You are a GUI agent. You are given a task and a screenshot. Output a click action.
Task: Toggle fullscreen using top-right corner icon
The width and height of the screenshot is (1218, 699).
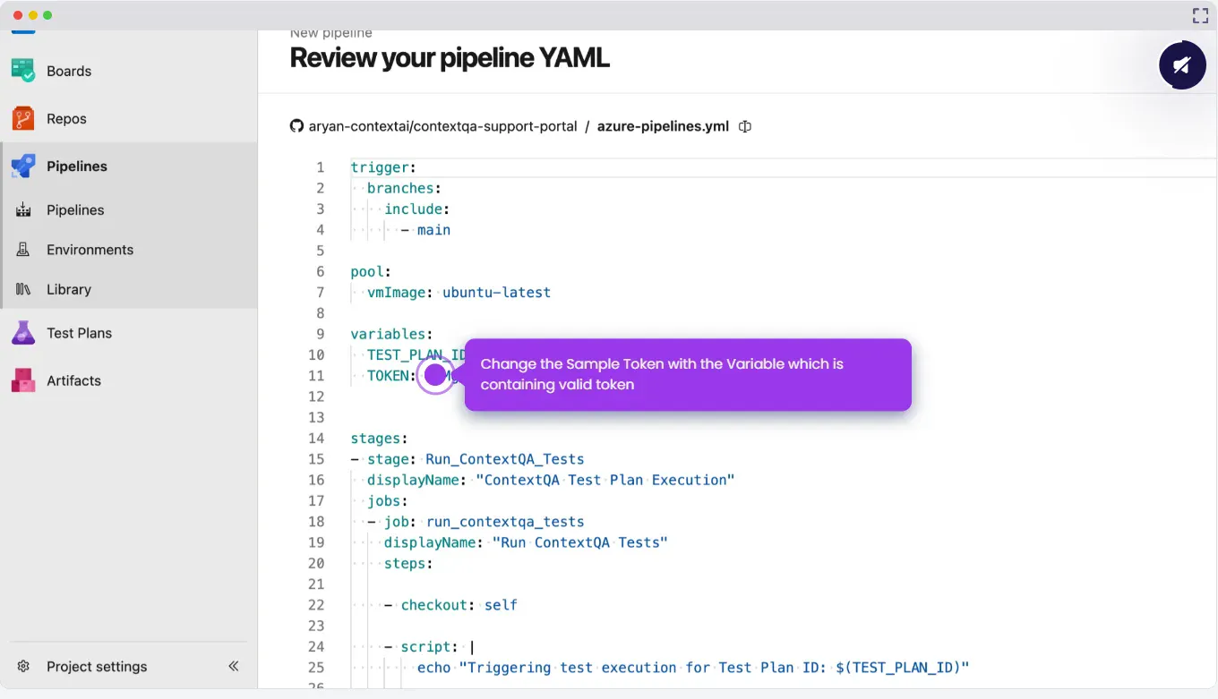(x=1200, y=15)
